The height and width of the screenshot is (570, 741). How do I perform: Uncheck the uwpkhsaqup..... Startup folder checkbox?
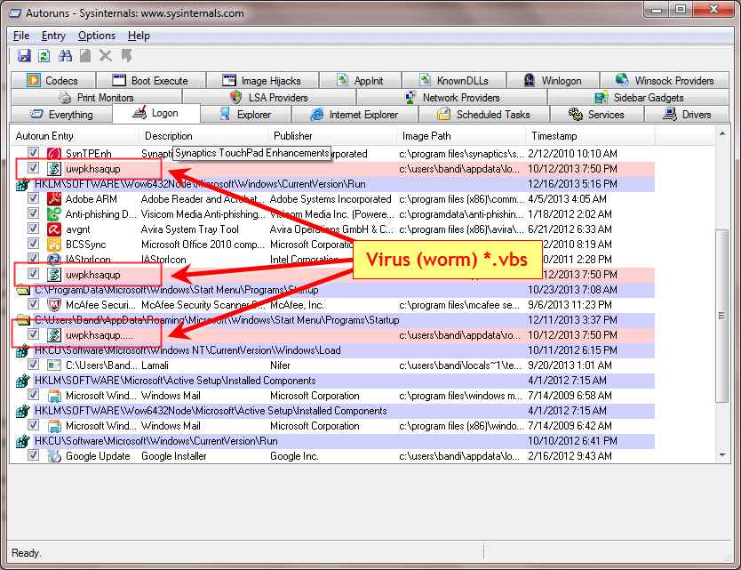[33, 334]
